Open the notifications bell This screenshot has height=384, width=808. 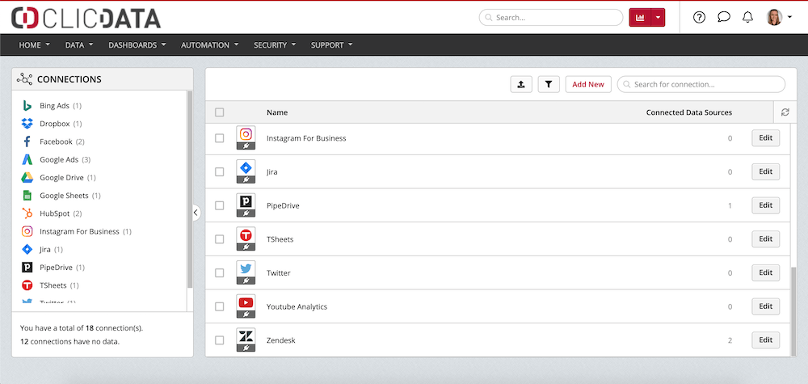(x=747, y=17)
